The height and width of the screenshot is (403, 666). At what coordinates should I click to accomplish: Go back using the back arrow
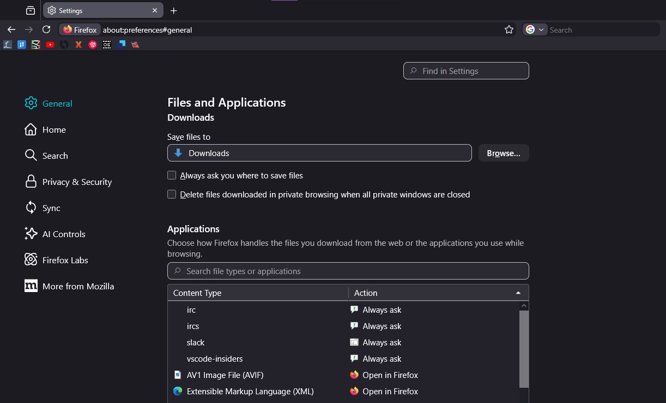[x=11, y=30]
